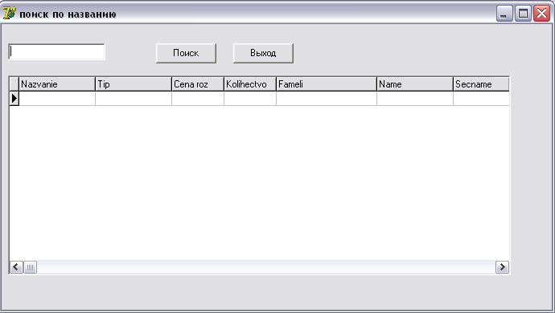Click the scroll left arrow of grid
Viewport: 555px width, 313px height.
(x=16, y=267)
